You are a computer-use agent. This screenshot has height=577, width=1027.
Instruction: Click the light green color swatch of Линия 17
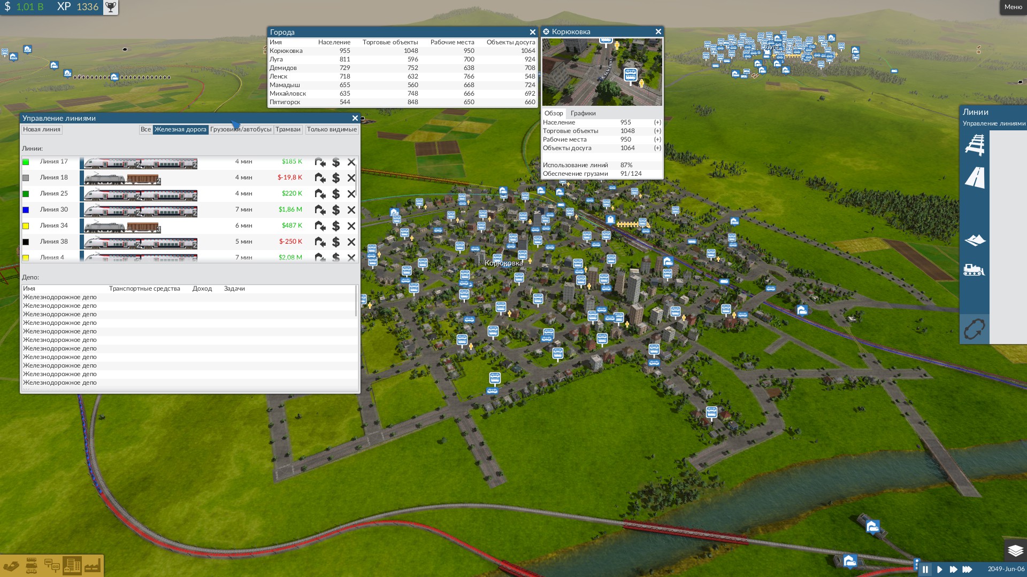coord(26,162)
